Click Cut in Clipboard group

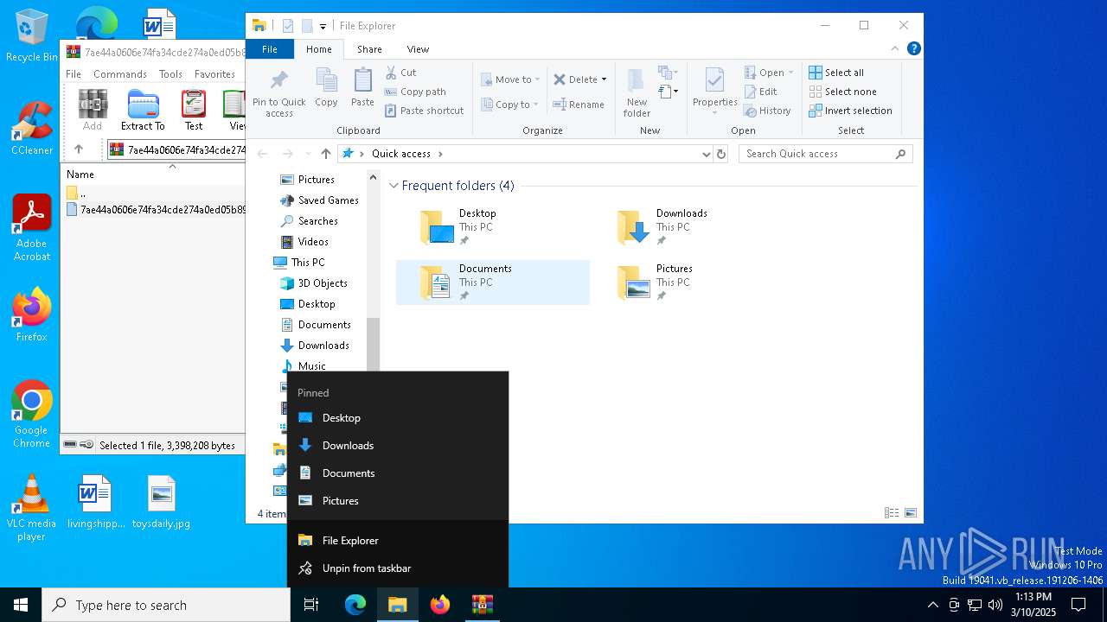coord(401,73)
